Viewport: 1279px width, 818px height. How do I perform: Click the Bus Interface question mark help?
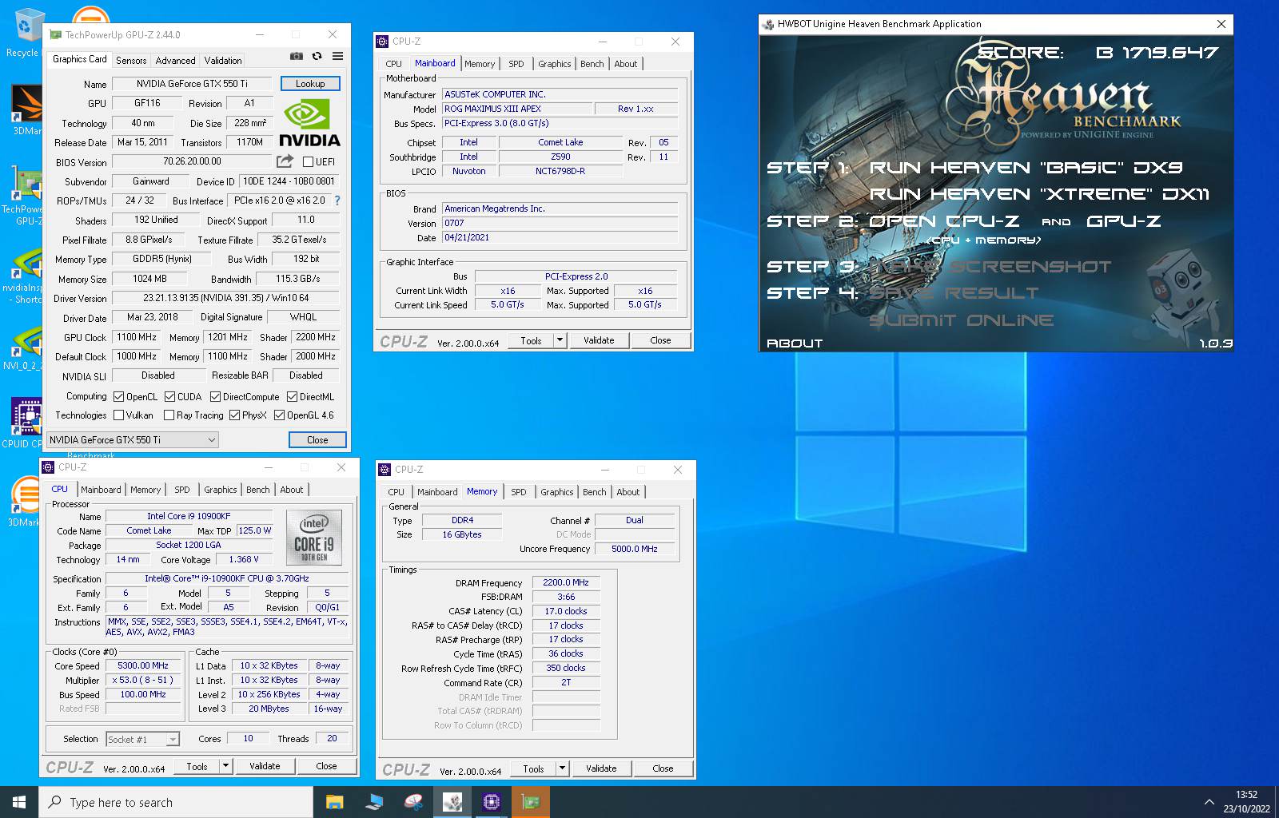pos(337,201)
